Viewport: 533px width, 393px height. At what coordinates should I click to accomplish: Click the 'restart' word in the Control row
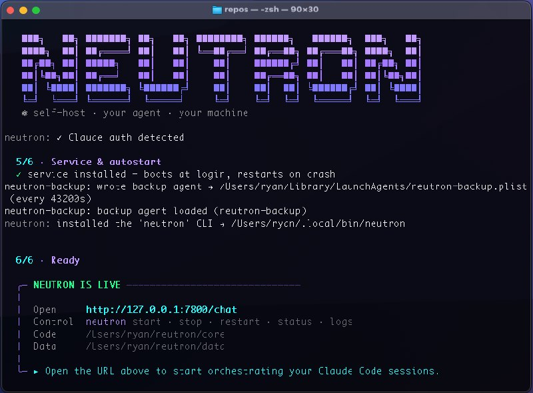[x=240, y=322]
